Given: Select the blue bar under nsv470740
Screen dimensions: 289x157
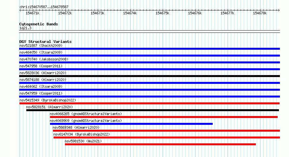Looking at the screenshot, I should tap(149, 62).
